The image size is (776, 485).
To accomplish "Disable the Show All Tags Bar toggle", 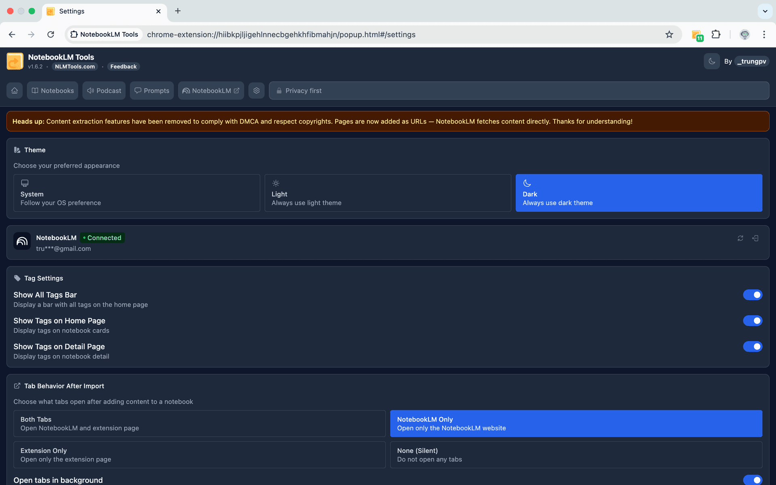I will [x=752, y=295].
